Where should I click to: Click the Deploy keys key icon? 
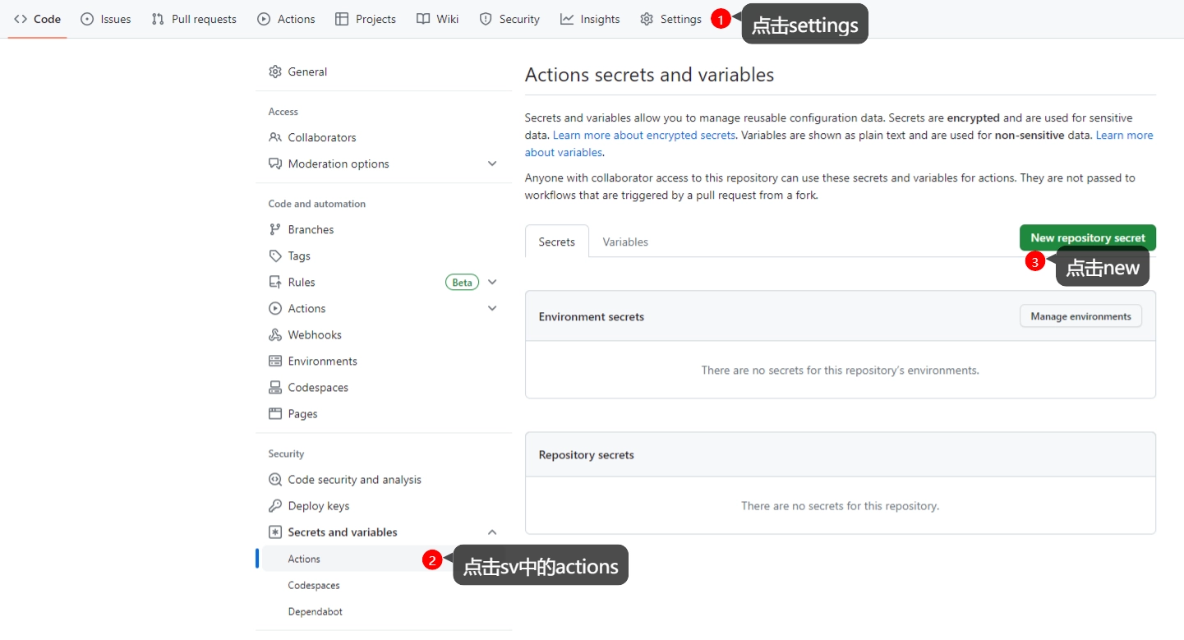click(x=275, y=505)
